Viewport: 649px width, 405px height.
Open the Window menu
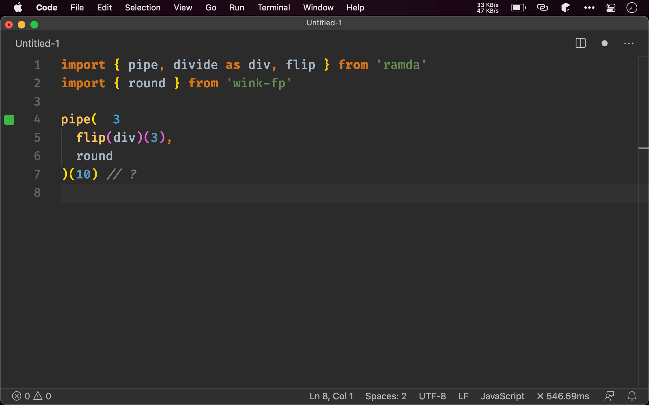pyautogui.click(x=318, y=7)
